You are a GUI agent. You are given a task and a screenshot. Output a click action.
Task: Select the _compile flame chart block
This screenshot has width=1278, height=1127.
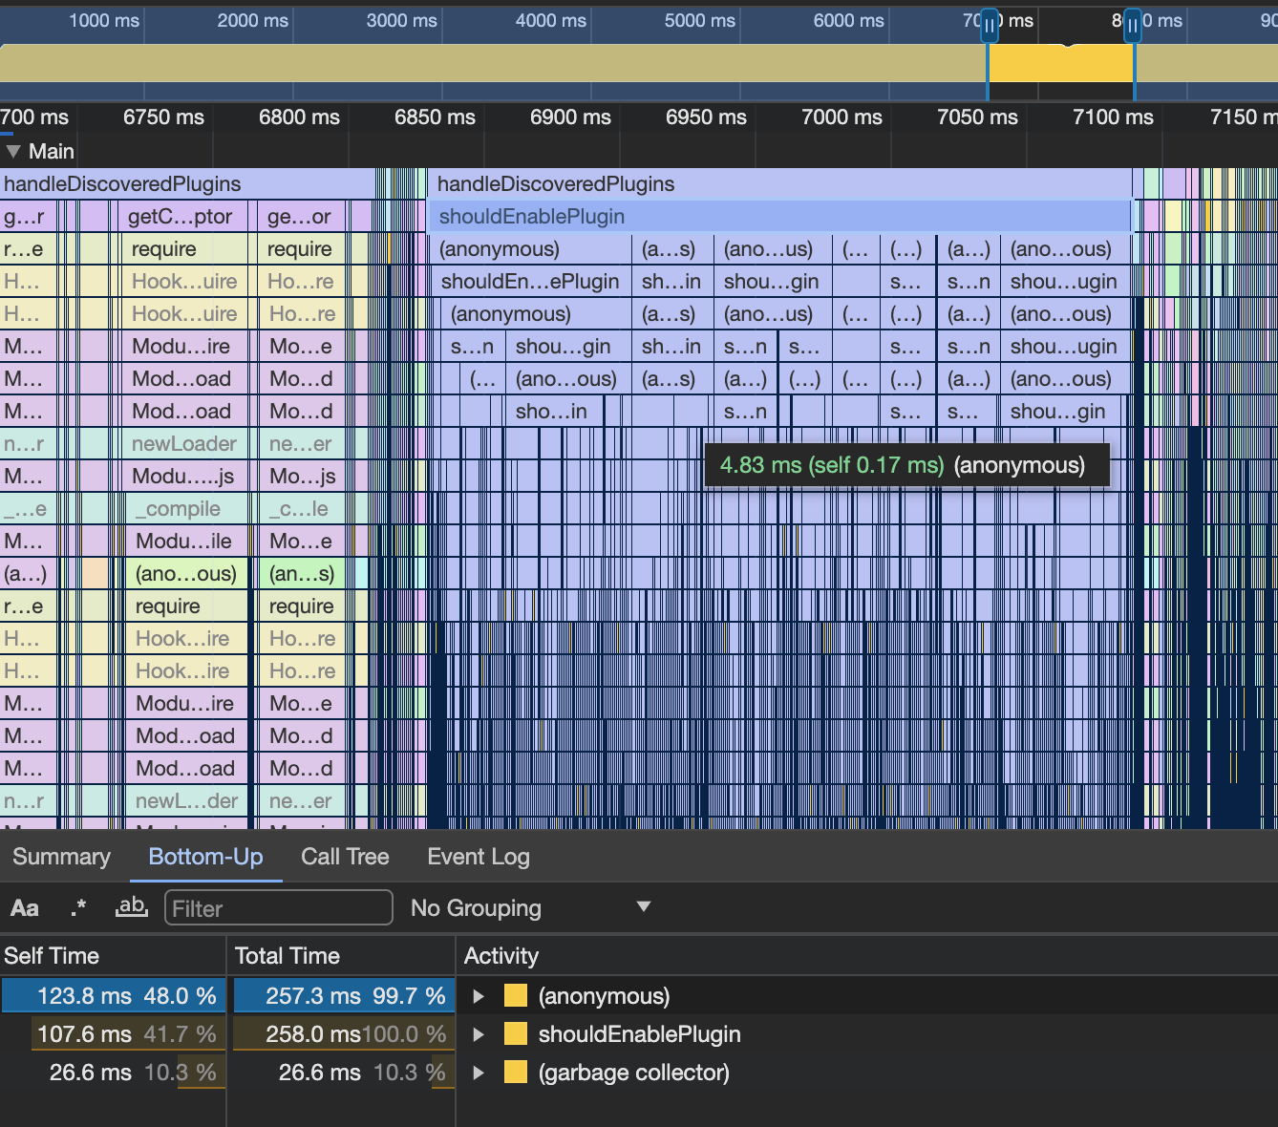pyautogui.click(x=187, y=509)
